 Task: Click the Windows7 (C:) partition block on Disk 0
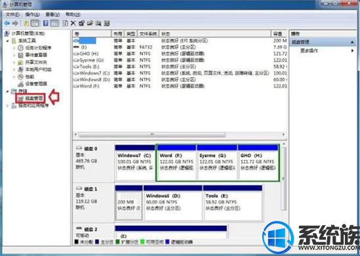pos(135,162)
